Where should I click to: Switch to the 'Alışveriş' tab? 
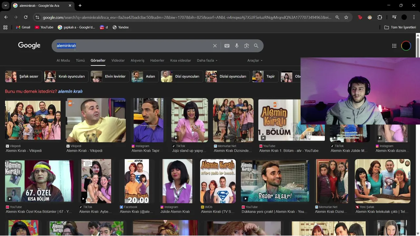[137, 60]
